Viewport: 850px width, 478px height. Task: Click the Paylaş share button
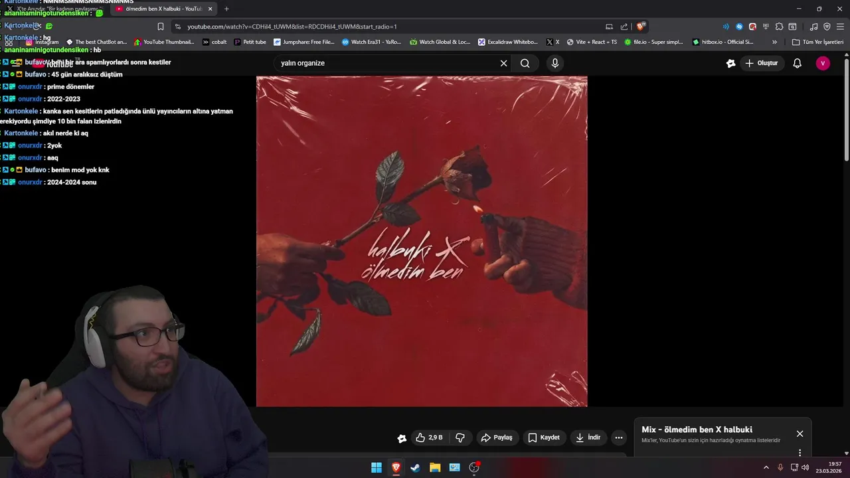click(x=497, y=438)
